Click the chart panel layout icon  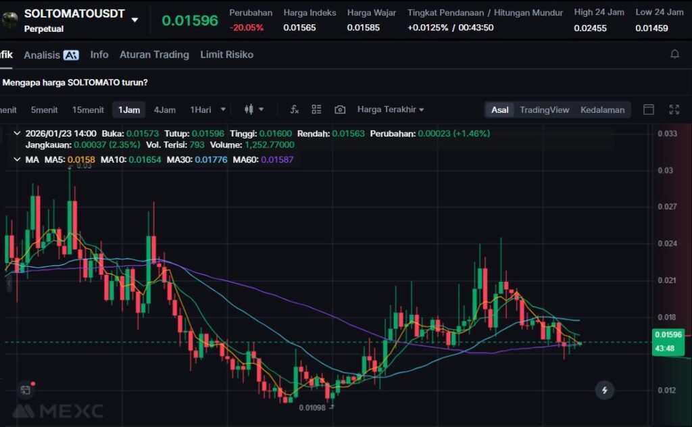click(649, 109)
